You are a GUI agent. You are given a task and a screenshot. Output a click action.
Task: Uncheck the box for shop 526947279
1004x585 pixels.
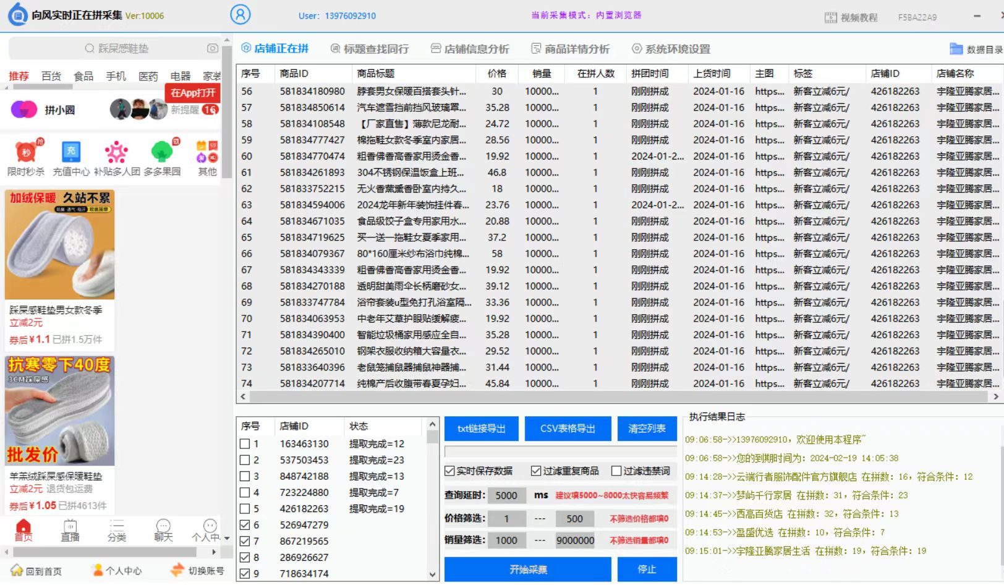245,525
